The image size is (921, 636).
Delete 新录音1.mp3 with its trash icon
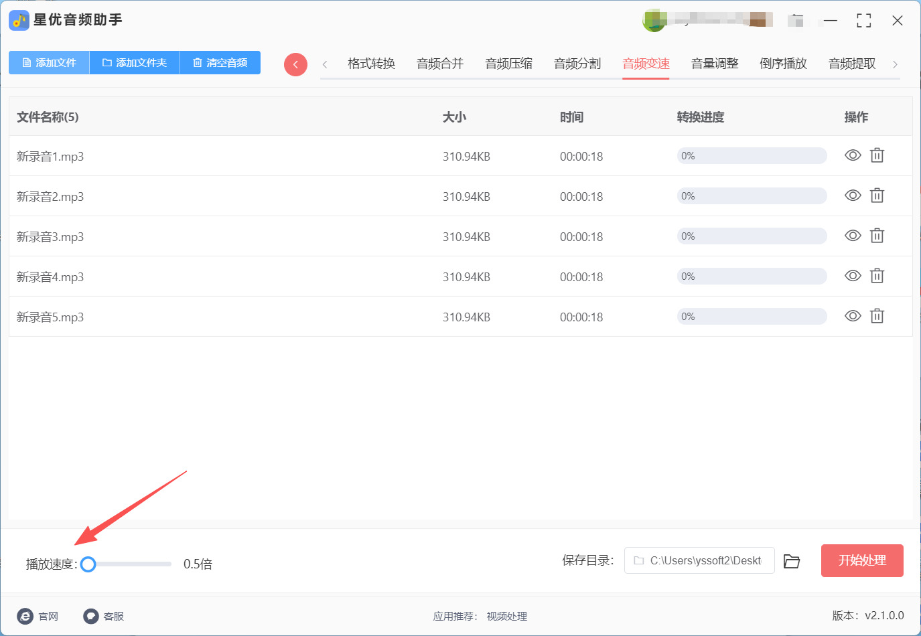(x=877, y=155)
